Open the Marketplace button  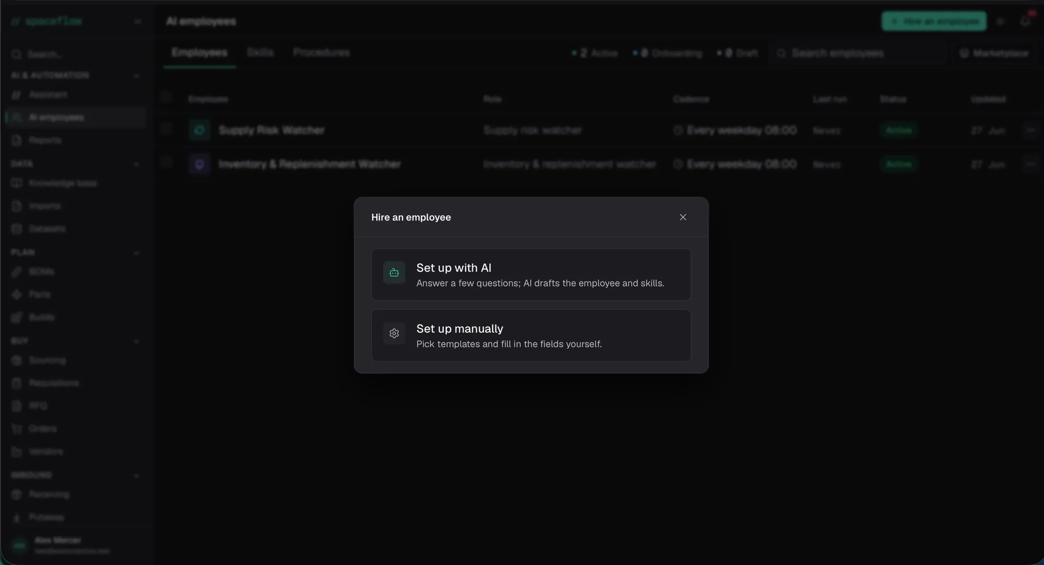(x=994, y=53)
